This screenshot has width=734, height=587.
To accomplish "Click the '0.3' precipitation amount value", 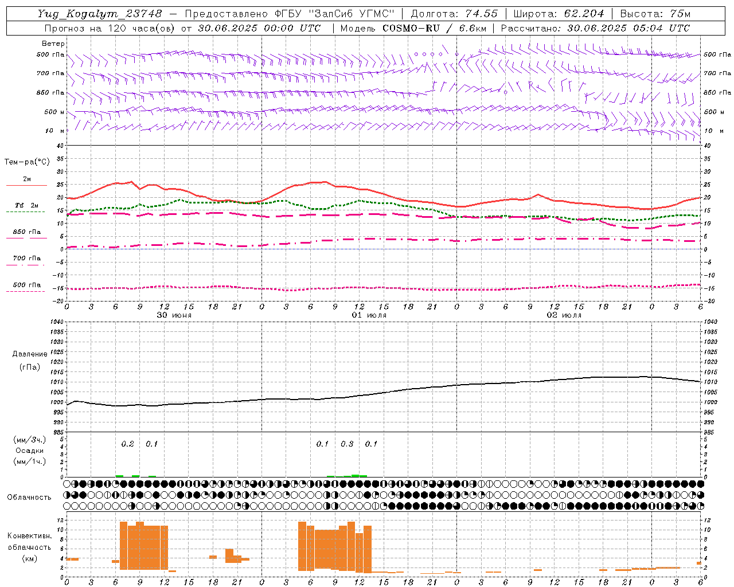I will click(347, 444).
